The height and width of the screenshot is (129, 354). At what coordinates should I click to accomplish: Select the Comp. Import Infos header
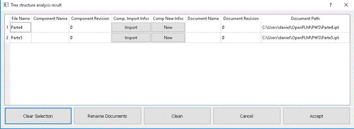tap(131, 19)
